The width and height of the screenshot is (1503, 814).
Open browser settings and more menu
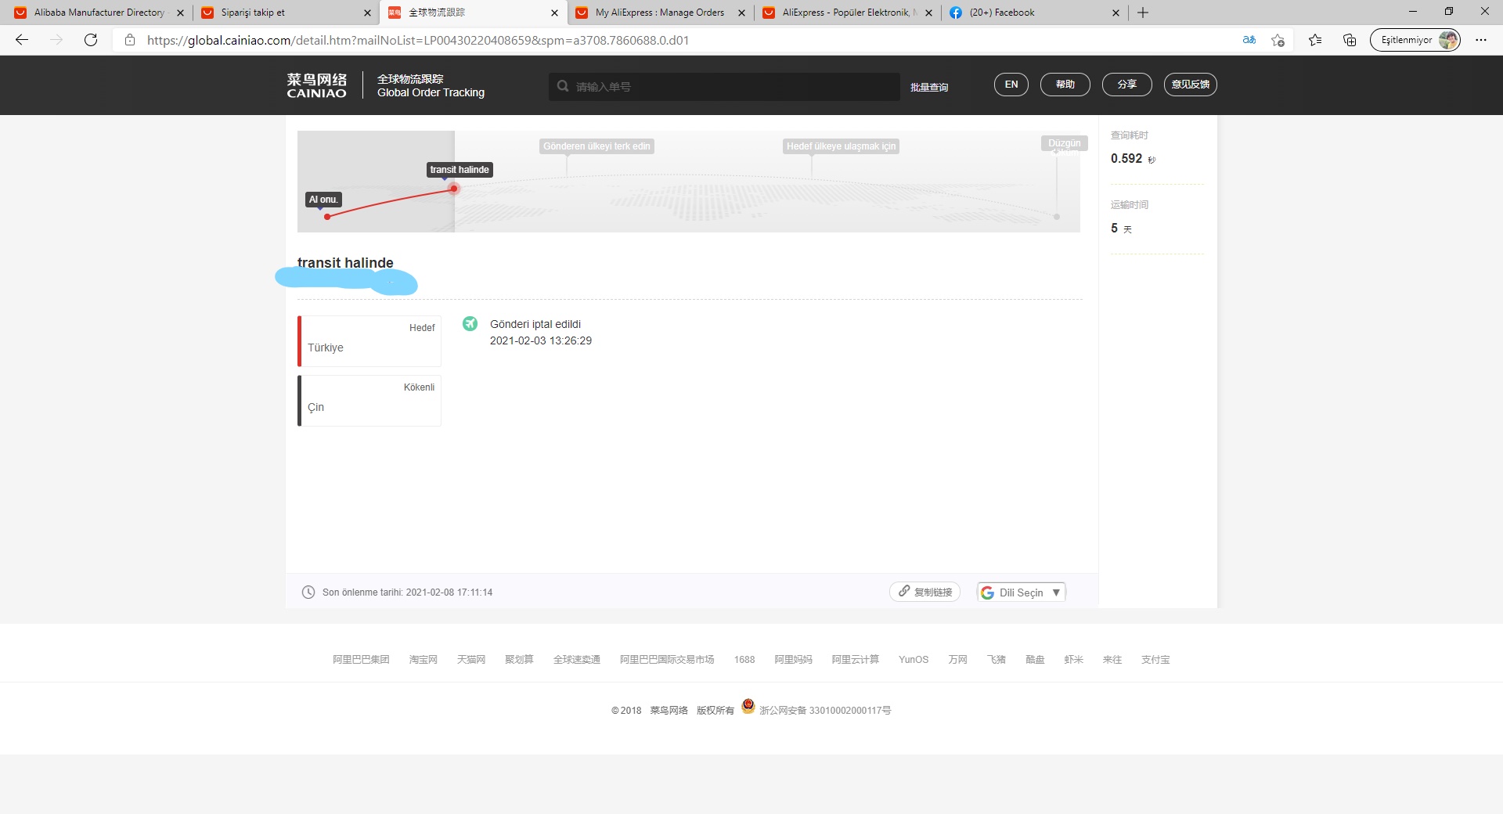pos(1481,40)
